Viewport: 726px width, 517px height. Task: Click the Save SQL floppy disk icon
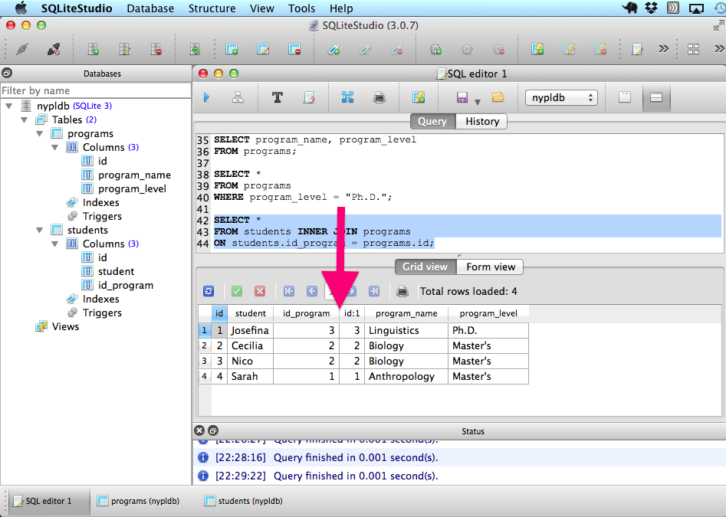pyautogui.click(x=462, y=97)
